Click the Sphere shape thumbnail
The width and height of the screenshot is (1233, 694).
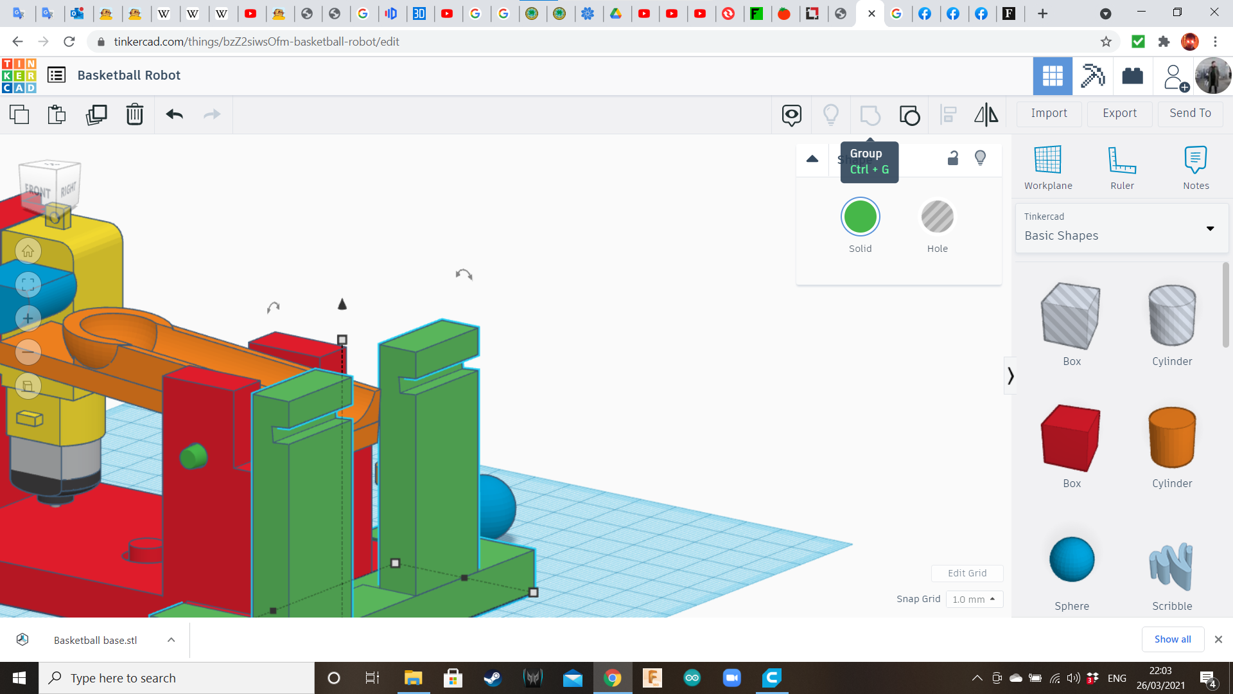(1071, 560)
